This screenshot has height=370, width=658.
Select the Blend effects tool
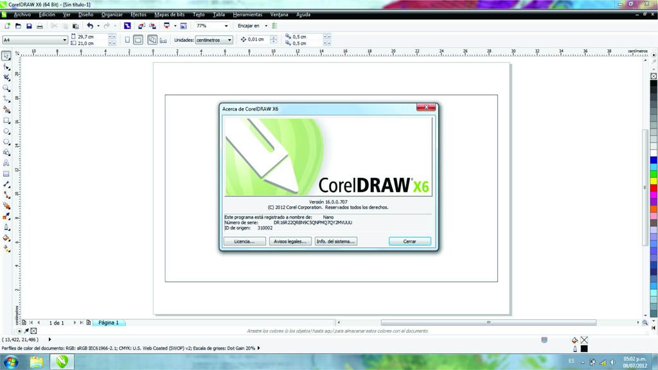6,206
